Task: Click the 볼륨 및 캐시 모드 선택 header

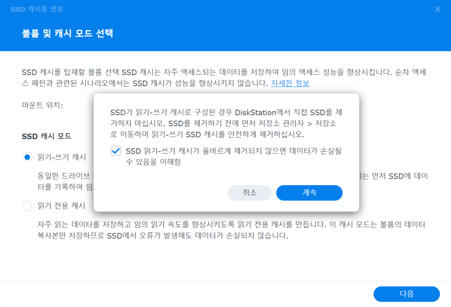Action: (x=67, y=33)
